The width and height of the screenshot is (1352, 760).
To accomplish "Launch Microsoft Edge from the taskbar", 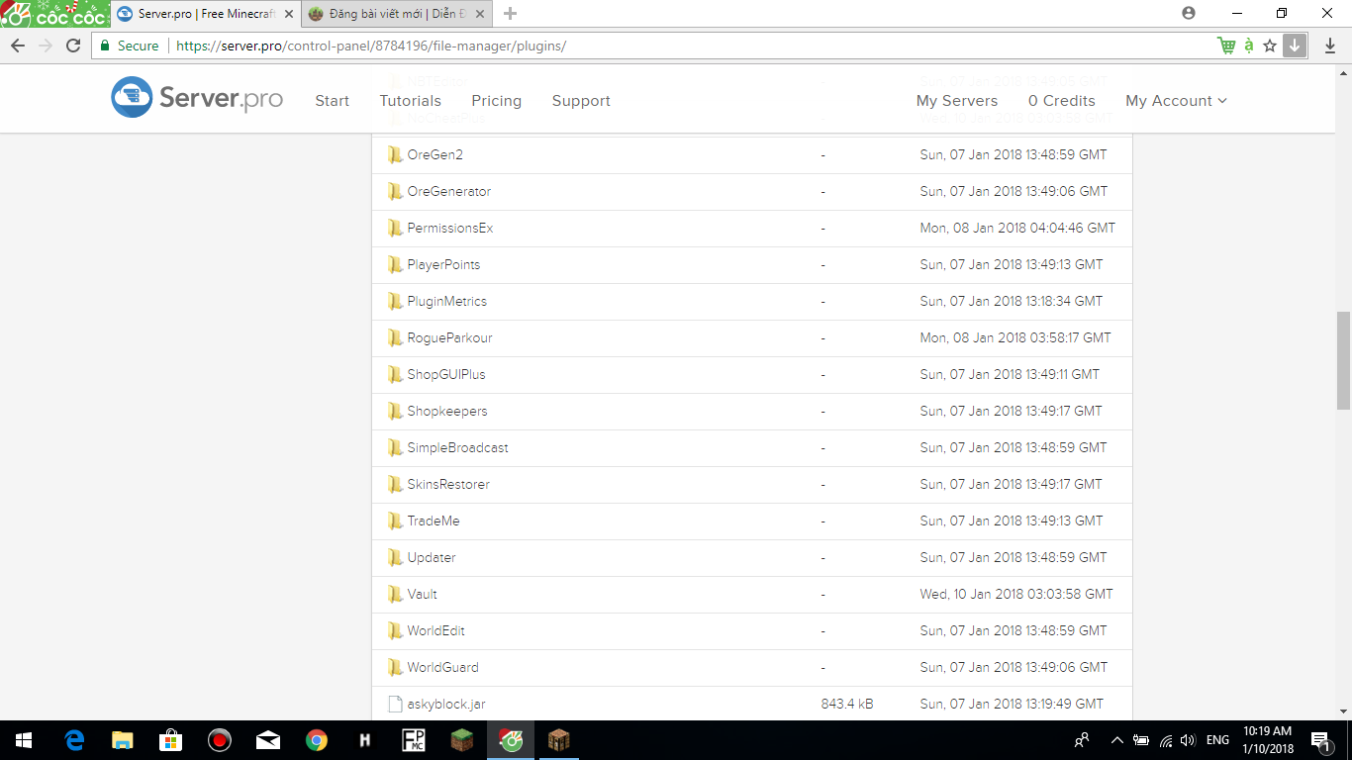I will (x=74, y=740).
